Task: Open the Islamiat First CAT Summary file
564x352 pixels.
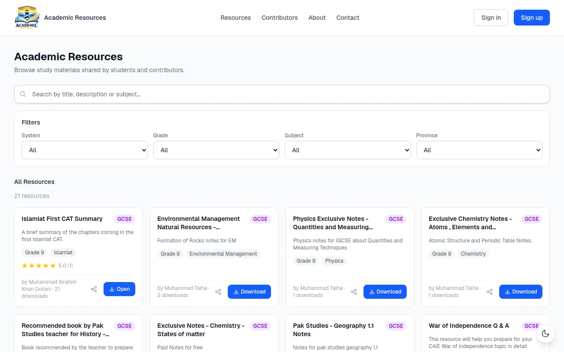Action: (x=119, y=289)
